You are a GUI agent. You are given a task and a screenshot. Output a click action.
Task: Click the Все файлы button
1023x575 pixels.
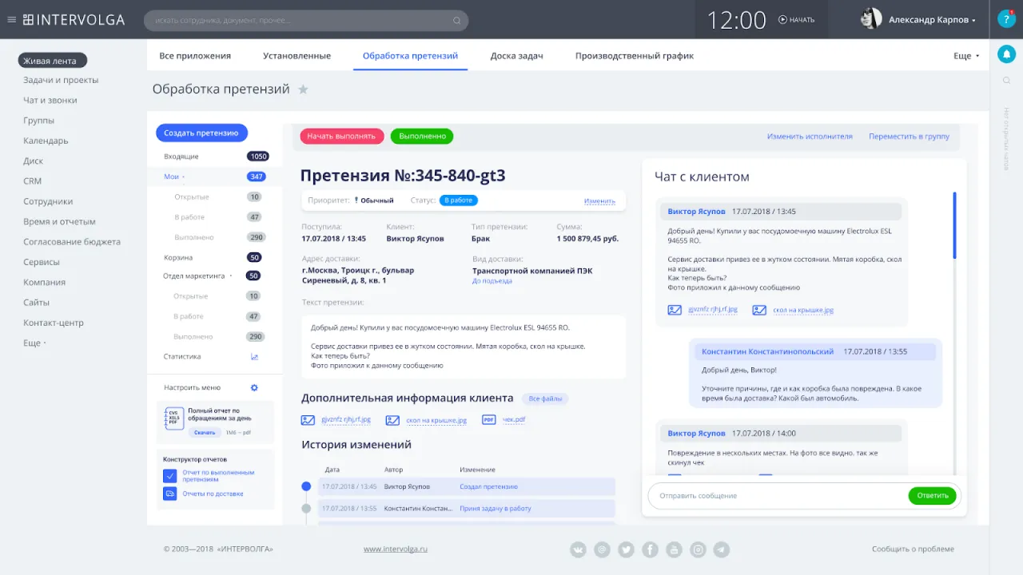545,399
